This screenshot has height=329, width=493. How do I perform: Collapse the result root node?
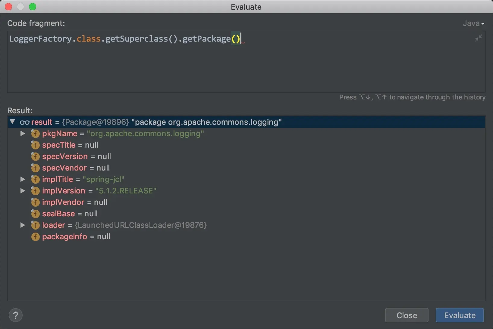[12, 122]
